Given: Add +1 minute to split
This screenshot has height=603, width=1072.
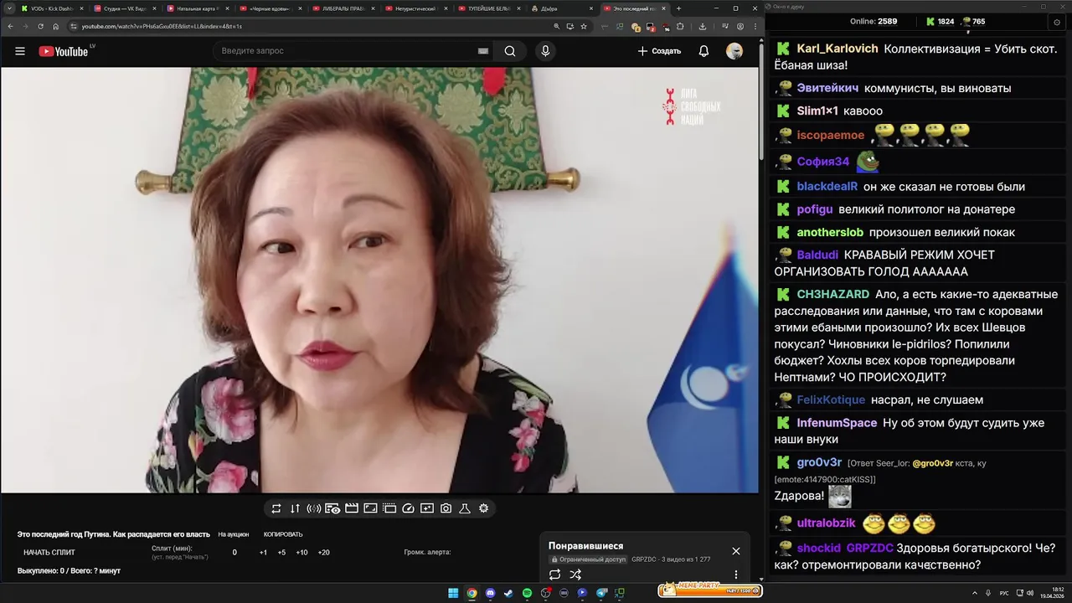Looking at the screenshot, I should pos(263,553).
